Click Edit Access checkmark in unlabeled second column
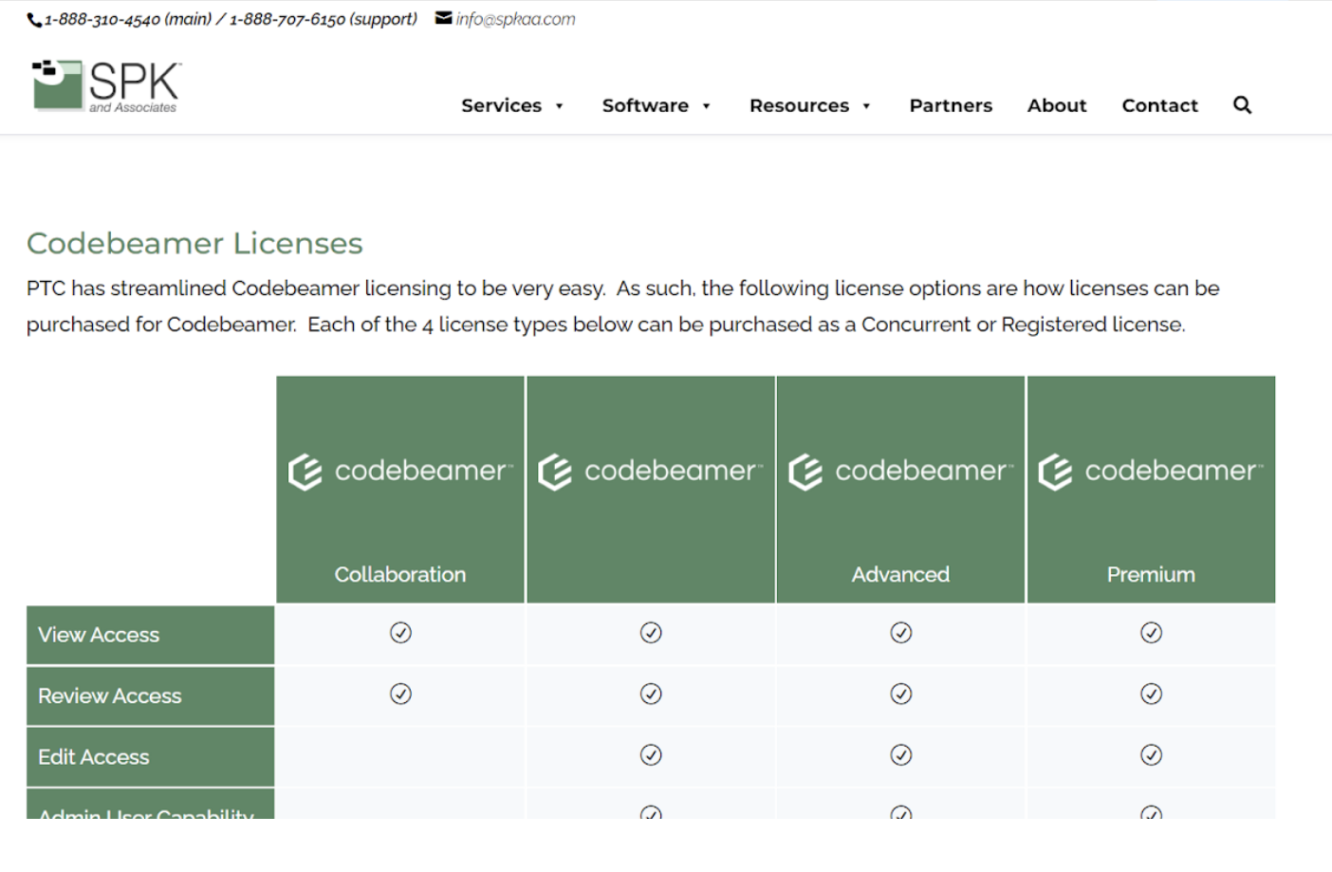The height and width of the screenshot is (872, 1332). tap(651, 754)
